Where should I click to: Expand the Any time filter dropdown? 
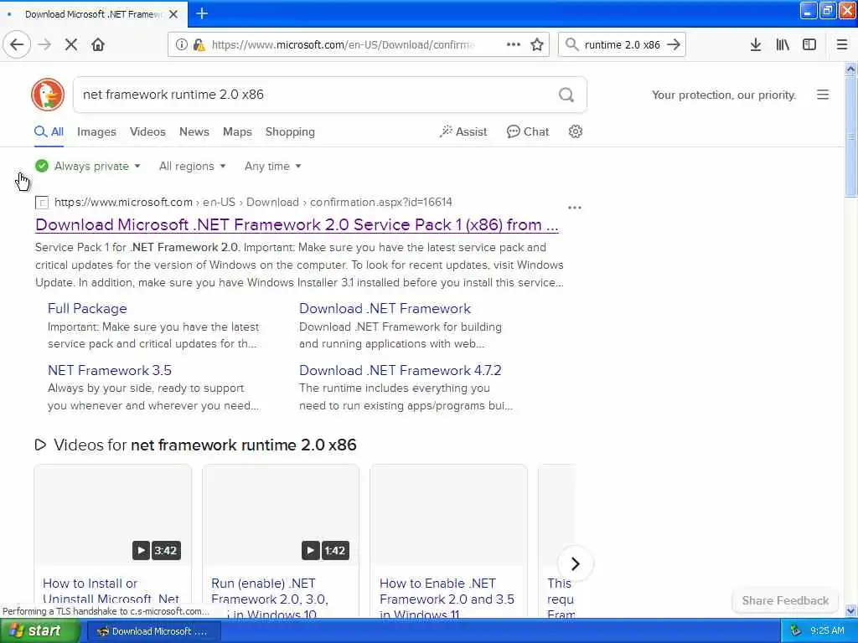[x=272, y=167]
